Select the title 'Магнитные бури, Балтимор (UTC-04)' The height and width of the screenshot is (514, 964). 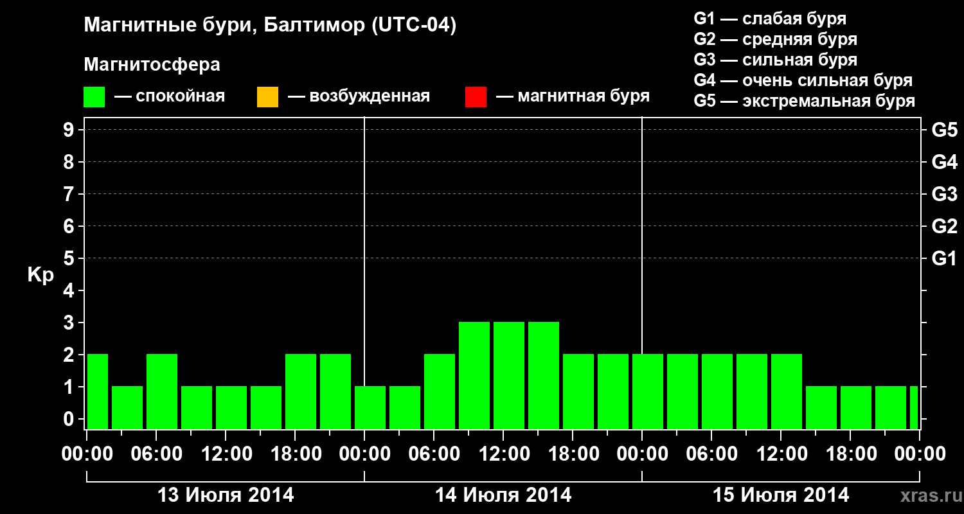pos(270,26)
